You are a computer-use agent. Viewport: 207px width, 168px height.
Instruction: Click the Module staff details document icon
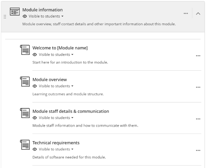click(25, 113)
